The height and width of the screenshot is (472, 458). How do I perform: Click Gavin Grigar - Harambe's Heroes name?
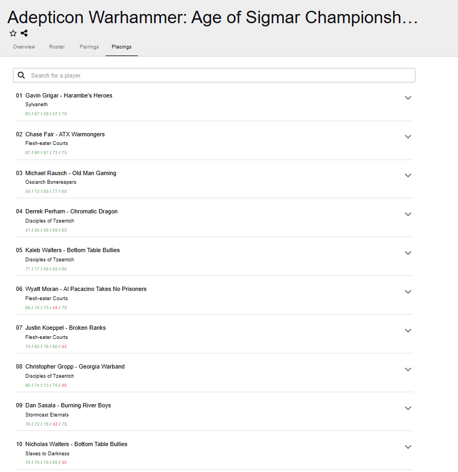(x=69, y=95)
